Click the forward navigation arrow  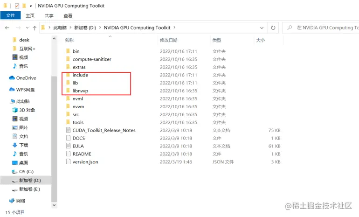point(18,28)
